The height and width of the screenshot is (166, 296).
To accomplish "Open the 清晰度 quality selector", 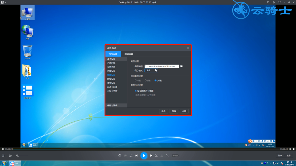I will point(175,156).
